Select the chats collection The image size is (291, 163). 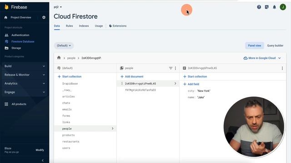click(x=66, y=103)
